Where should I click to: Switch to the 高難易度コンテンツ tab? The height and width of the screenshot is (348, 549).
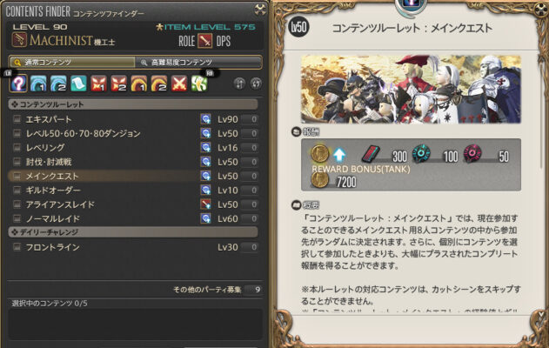point(198,63)
